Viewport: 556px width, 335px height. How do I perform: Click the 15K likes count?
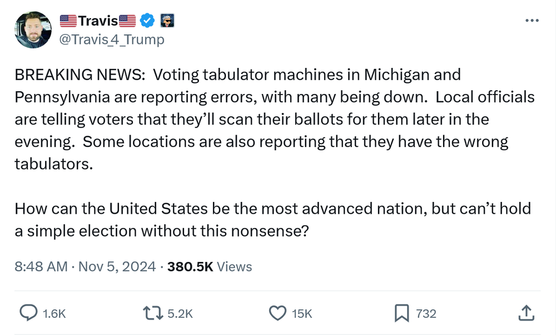click(x=302, y=314)
